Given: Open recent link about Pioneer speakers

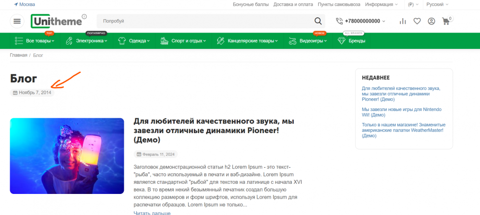Looking at the screenshot, I should [401, 94].
